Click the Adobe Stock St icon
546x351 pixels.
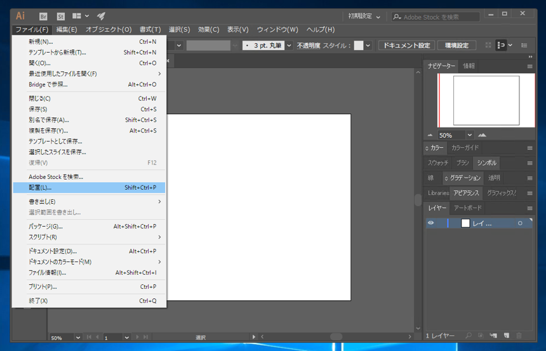(60, 17)
